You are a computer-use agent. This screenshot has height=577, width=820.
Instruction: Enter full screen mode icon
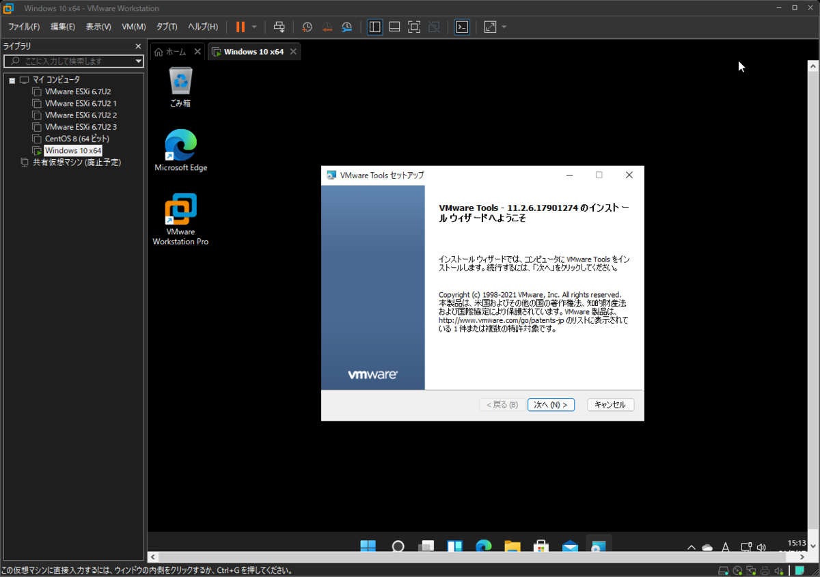pos(414,27)
